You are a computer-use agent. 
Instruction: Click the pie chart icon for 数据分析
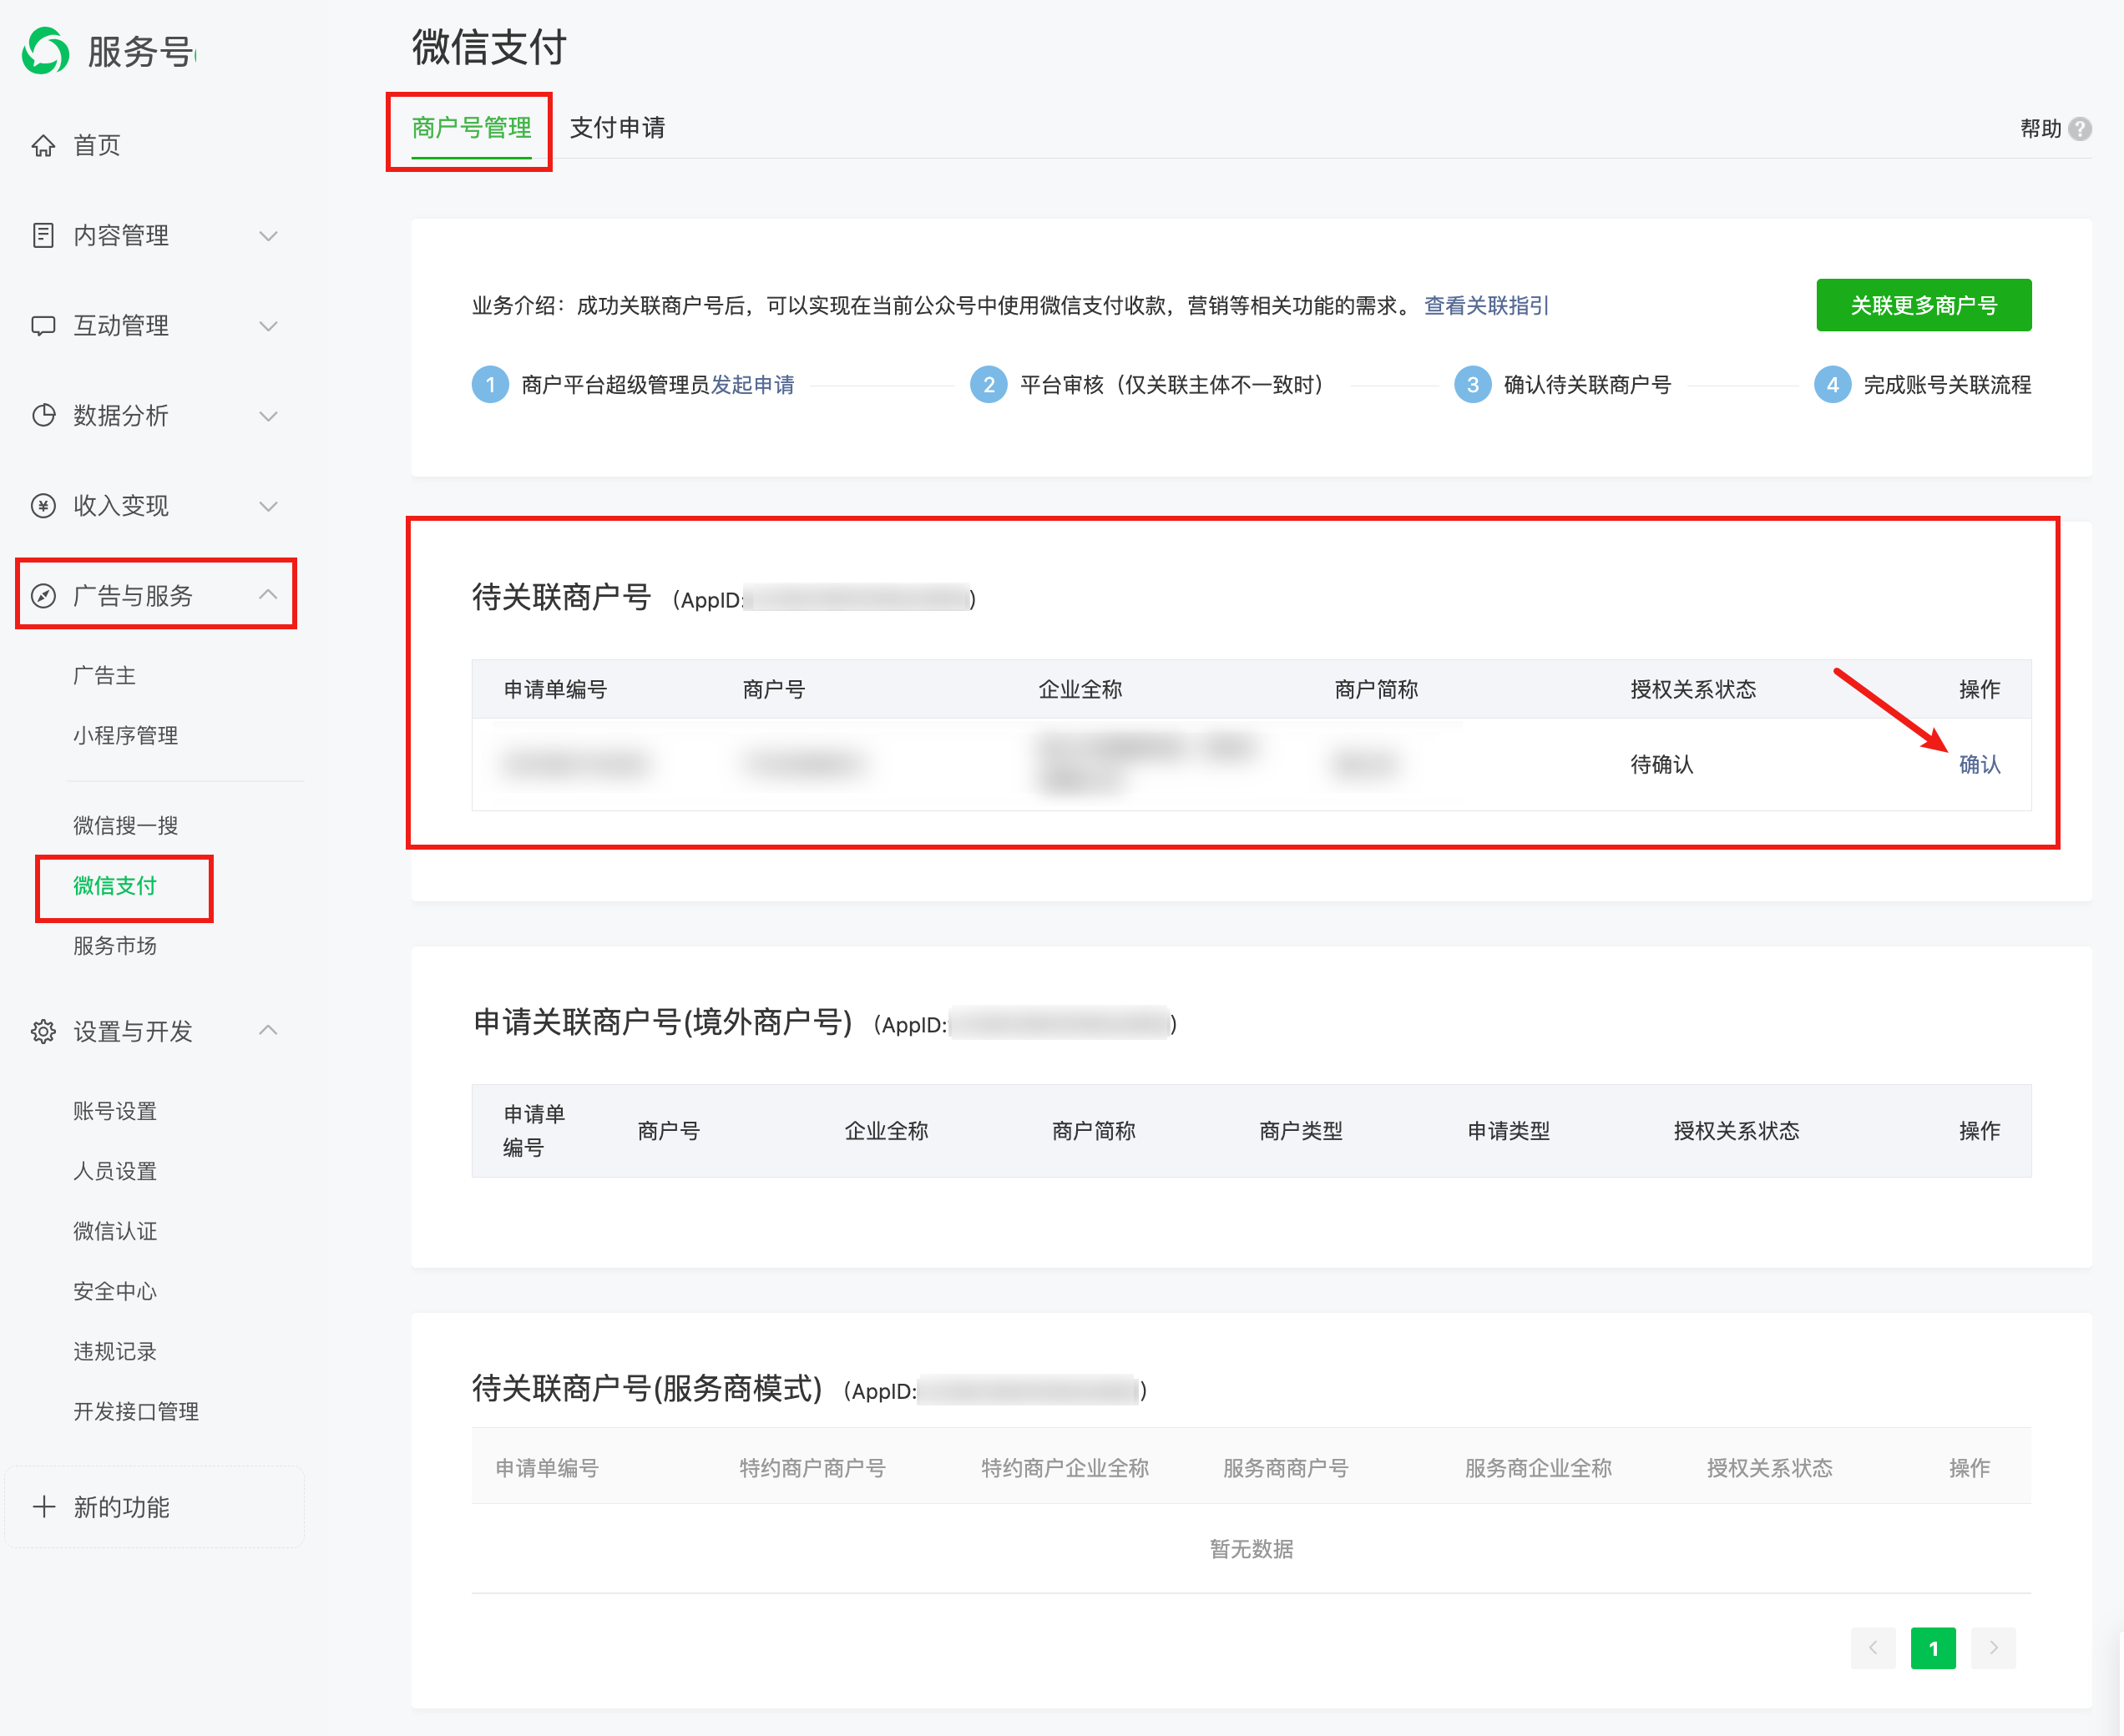(43, 416)
